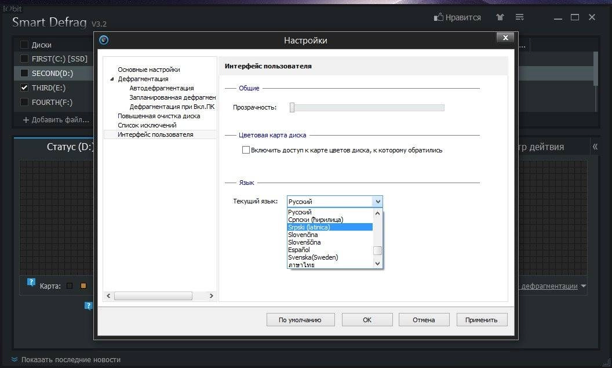
Task: Click the settings tree horizontal scrollbar thumb
Action: 153,296
